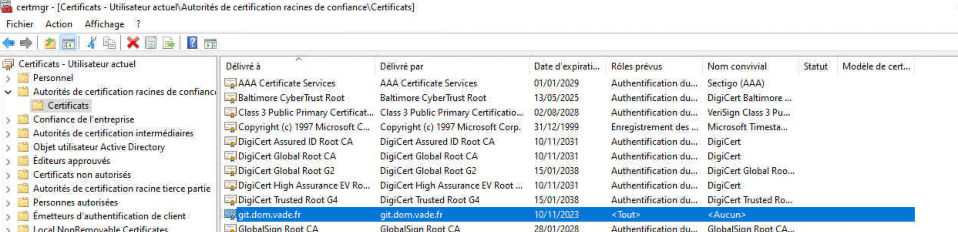Expand the Éditeurs approuvés node
Image resolution: width=958 pixels, height=232 pixels.
coord(8,161)
